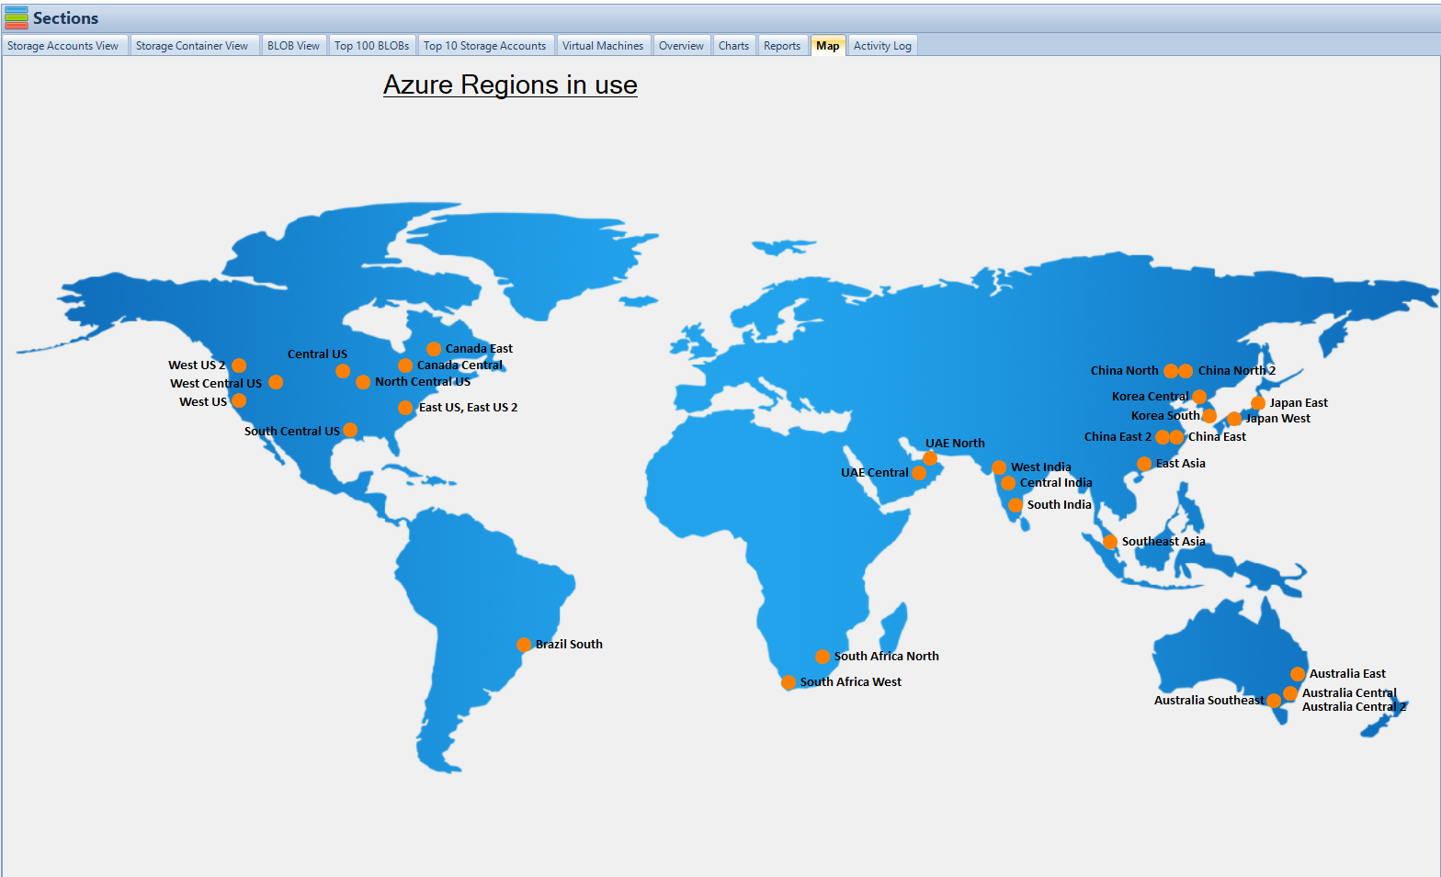1441x877 pixels.
Task: Select the Canada Central marker dot
Action: 405,365
